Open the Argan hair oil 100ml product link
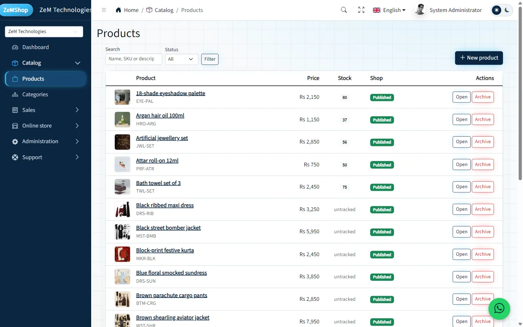The image size is (523, 327). (x=160, y=116)
